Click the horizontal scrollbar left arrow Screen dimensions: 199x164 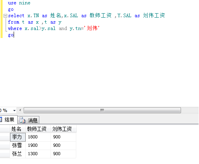click(x=20, y=110)
